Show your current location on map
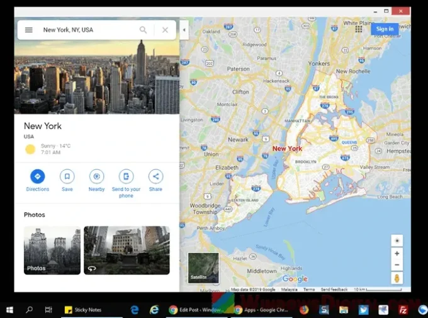The width and height of the screenshot is (428, 318). pyautogui.click(x=397, y=240)
